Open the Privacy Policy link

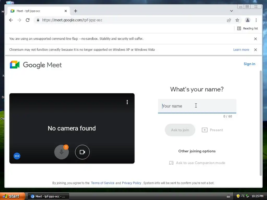tap(131, 183)
